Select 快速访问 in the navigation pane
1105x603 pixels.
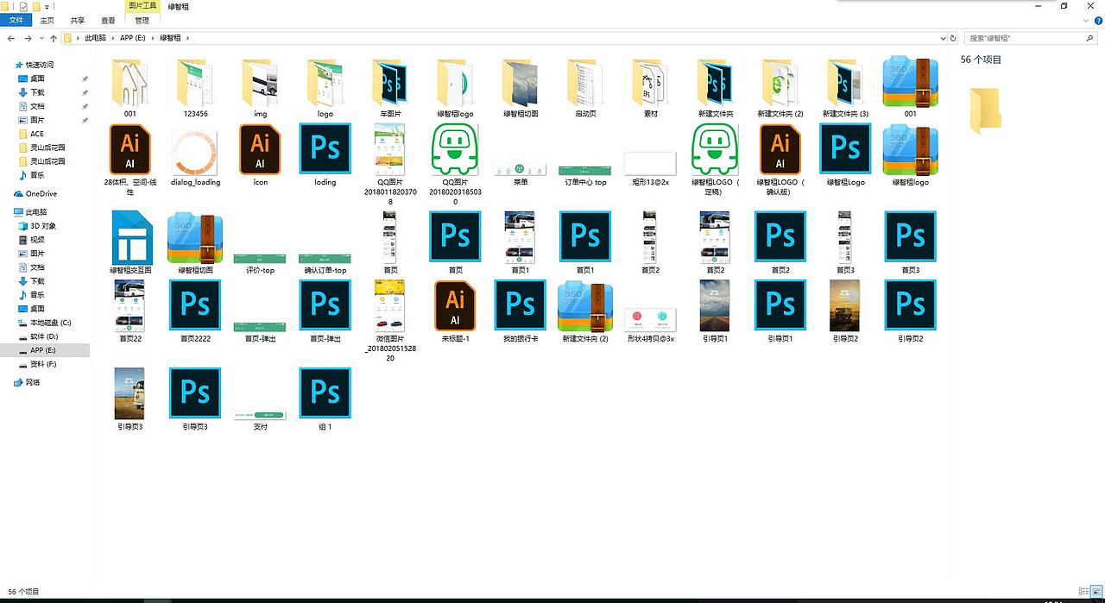[x=33, y=65]
